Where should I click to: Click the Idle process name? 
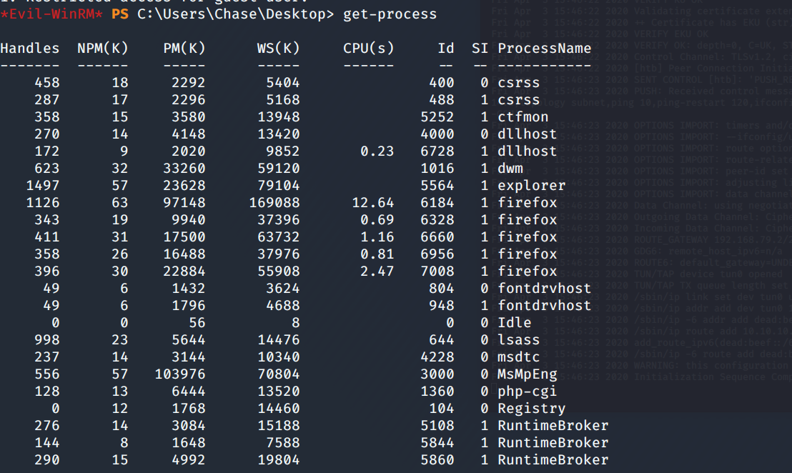(x=515, y=323)
